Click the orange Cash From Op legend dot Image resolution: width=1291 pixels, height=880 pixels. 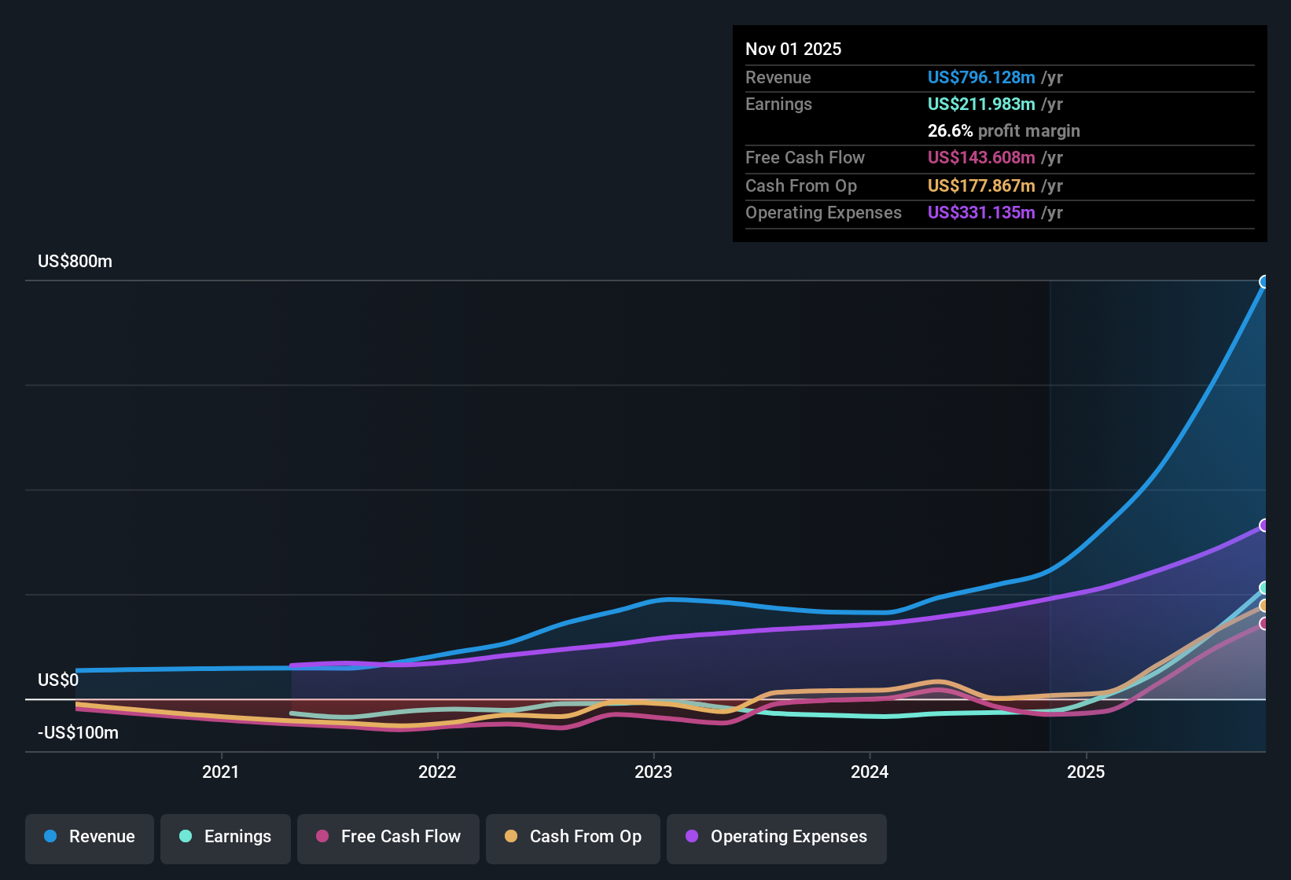pos(511,837)
